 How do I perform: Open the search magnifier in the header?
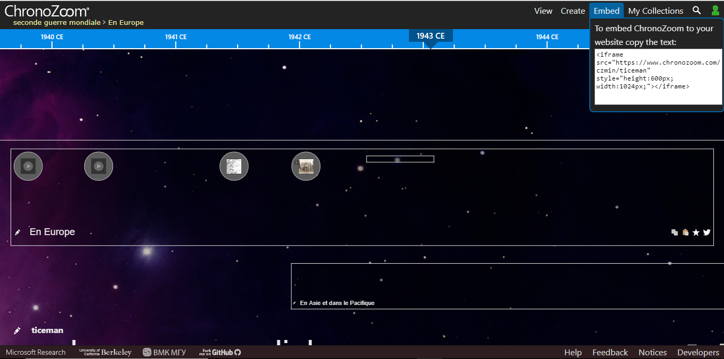[x=697, y=11]
